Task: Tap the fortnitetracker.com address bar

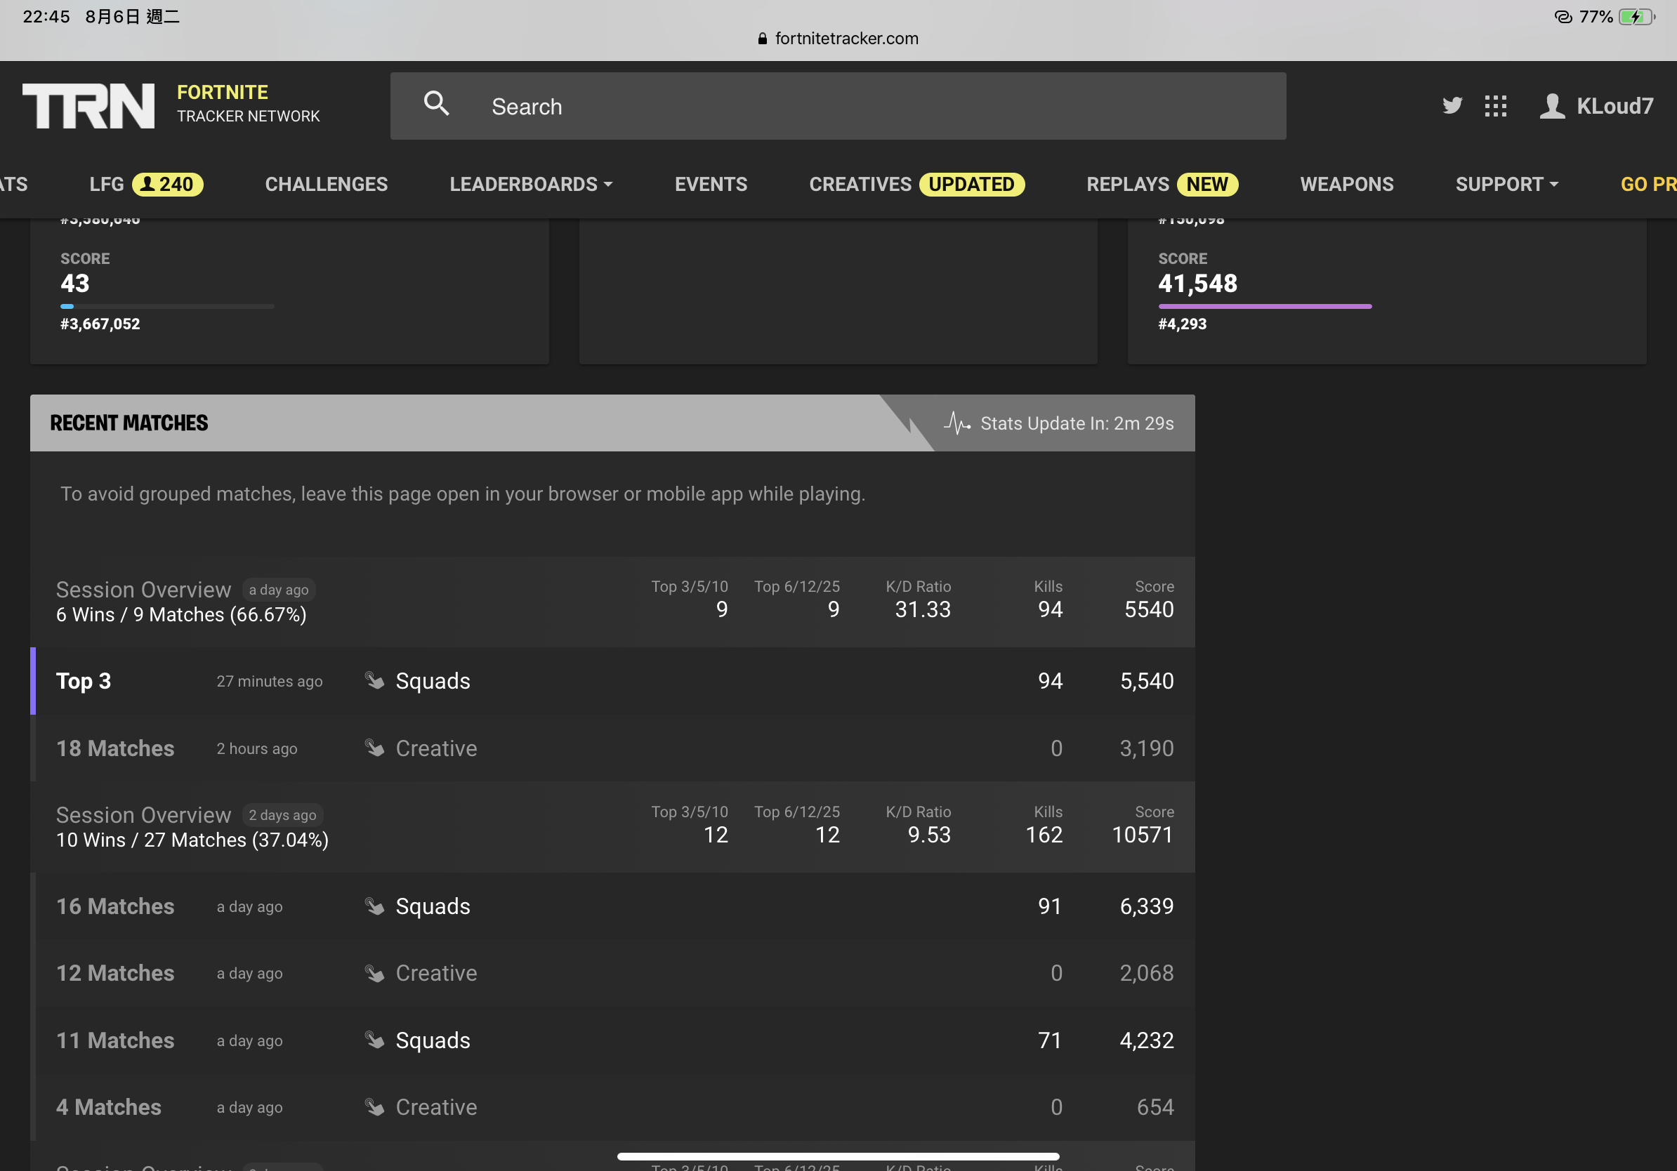Action: pos(838,39)
